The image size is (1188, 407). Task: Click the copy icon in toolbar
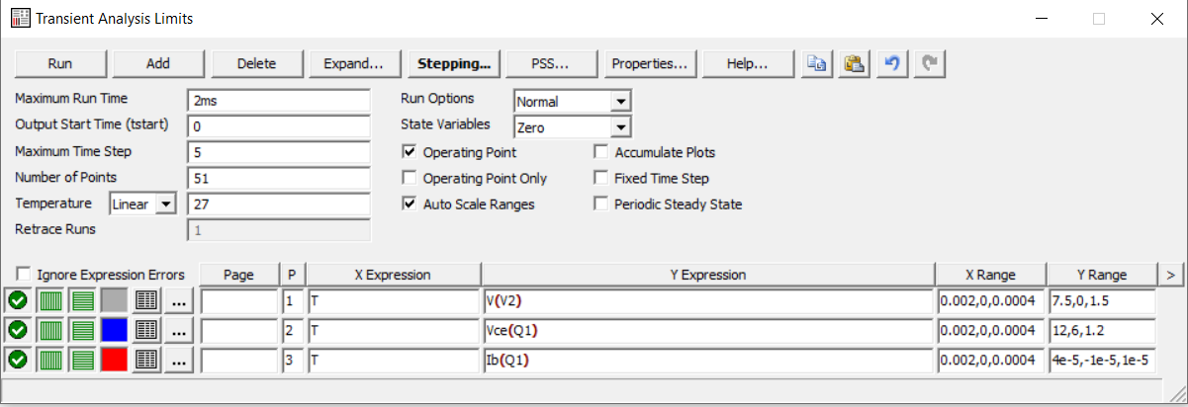pos(817,63)
